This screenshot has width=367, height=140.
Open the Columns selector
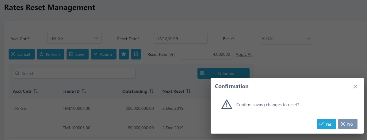pyautogui.click(x=223, y=74)
